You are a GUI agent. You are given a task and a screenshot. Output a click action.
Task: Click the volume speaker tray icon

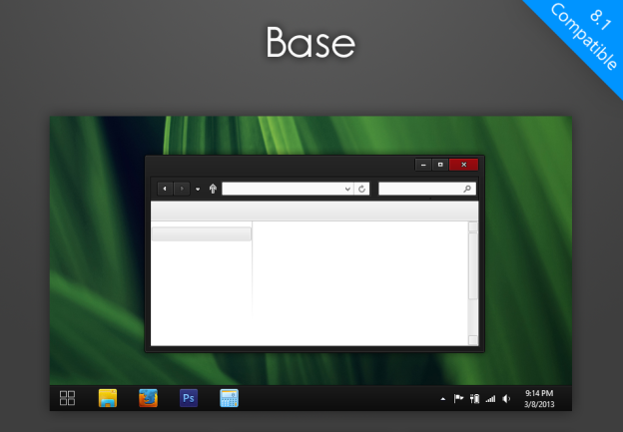pos(506,399)
